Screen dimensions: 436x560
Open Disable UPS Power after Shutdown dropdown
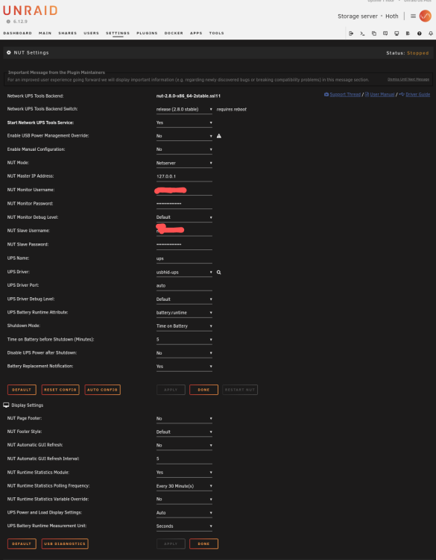(x=184, y=353)
